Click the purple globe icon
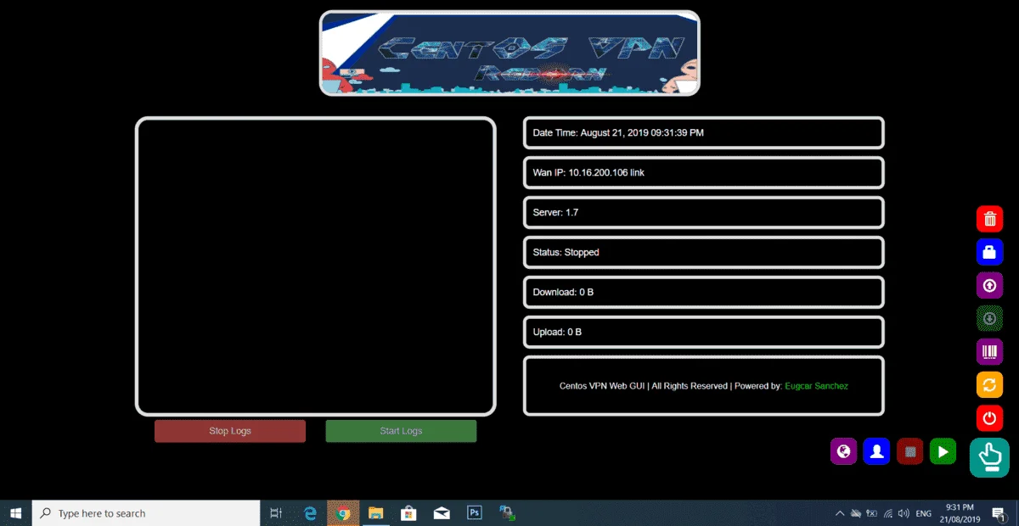Screen dimensions: 1019x526 pyautogui.click(x=843, y=451)
